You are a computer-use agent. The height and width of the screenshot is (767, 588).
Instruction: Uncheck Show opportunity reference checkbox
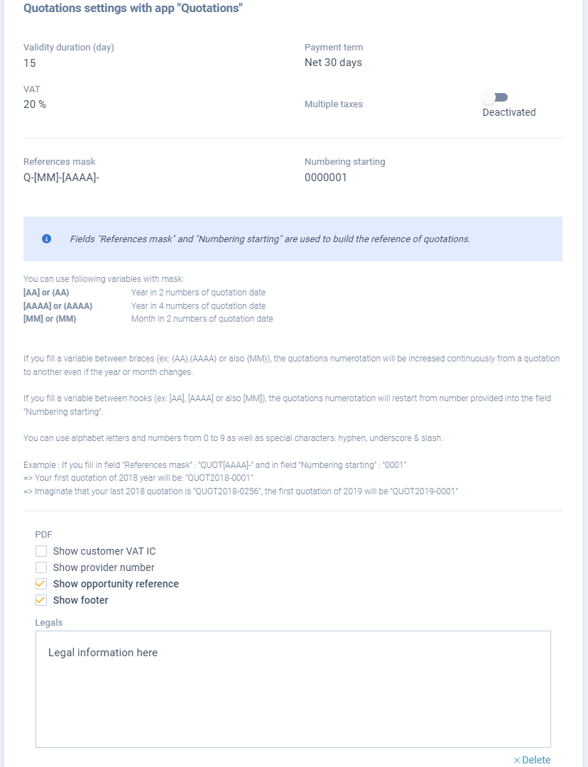pyautogui.click(x=41, y=584)
